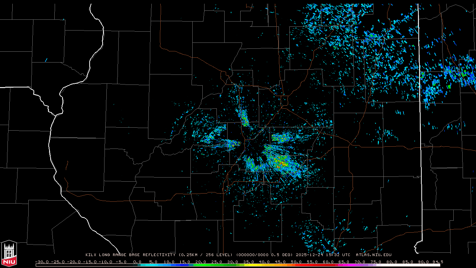The image size is (476, 268).
Task: Click the 0.5 DEG elevation label
Action: pos(282,255)
